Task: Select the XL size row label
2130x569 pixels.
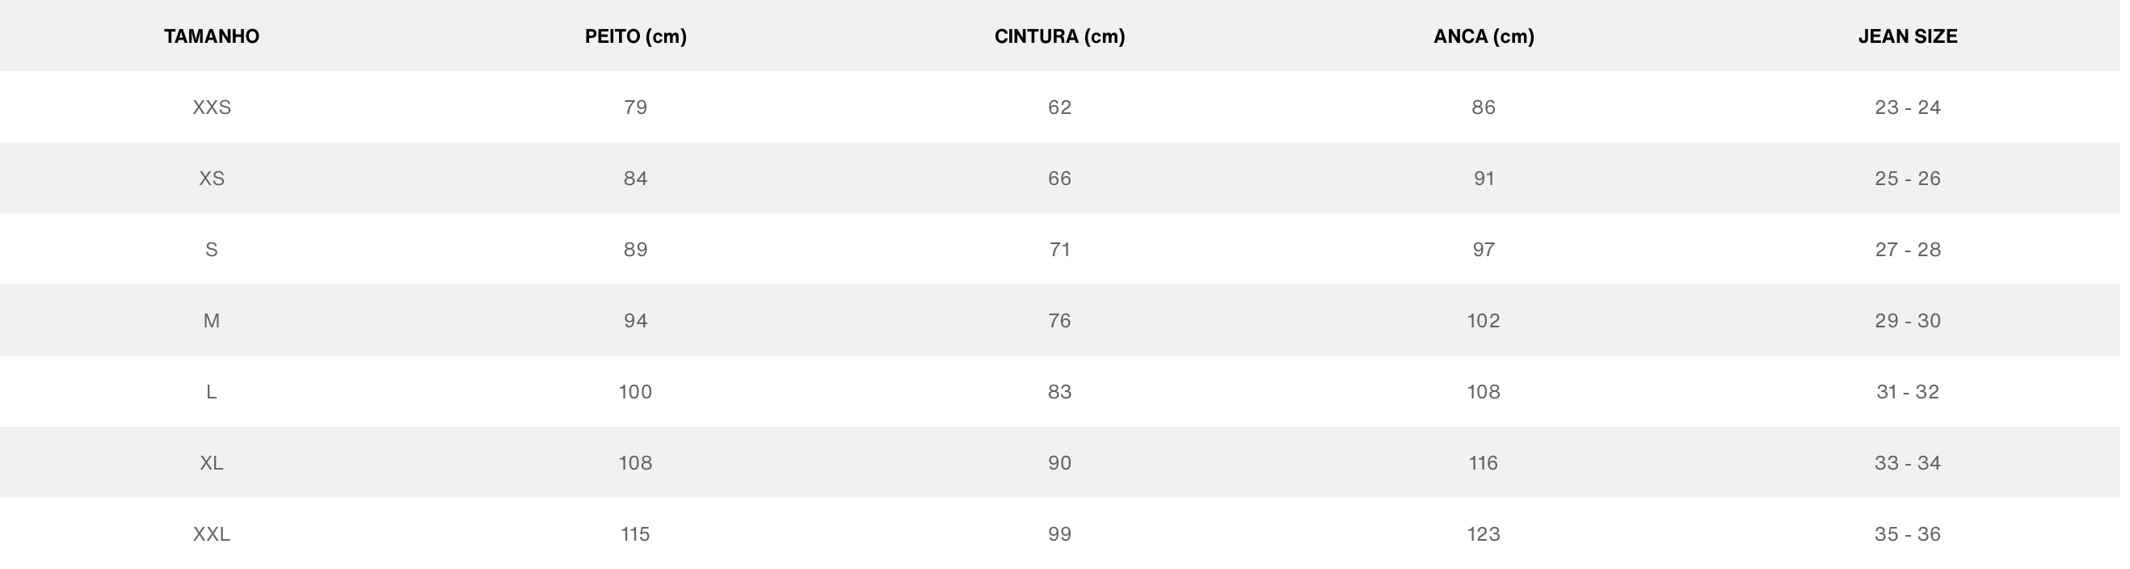Action: pos(212,463)
